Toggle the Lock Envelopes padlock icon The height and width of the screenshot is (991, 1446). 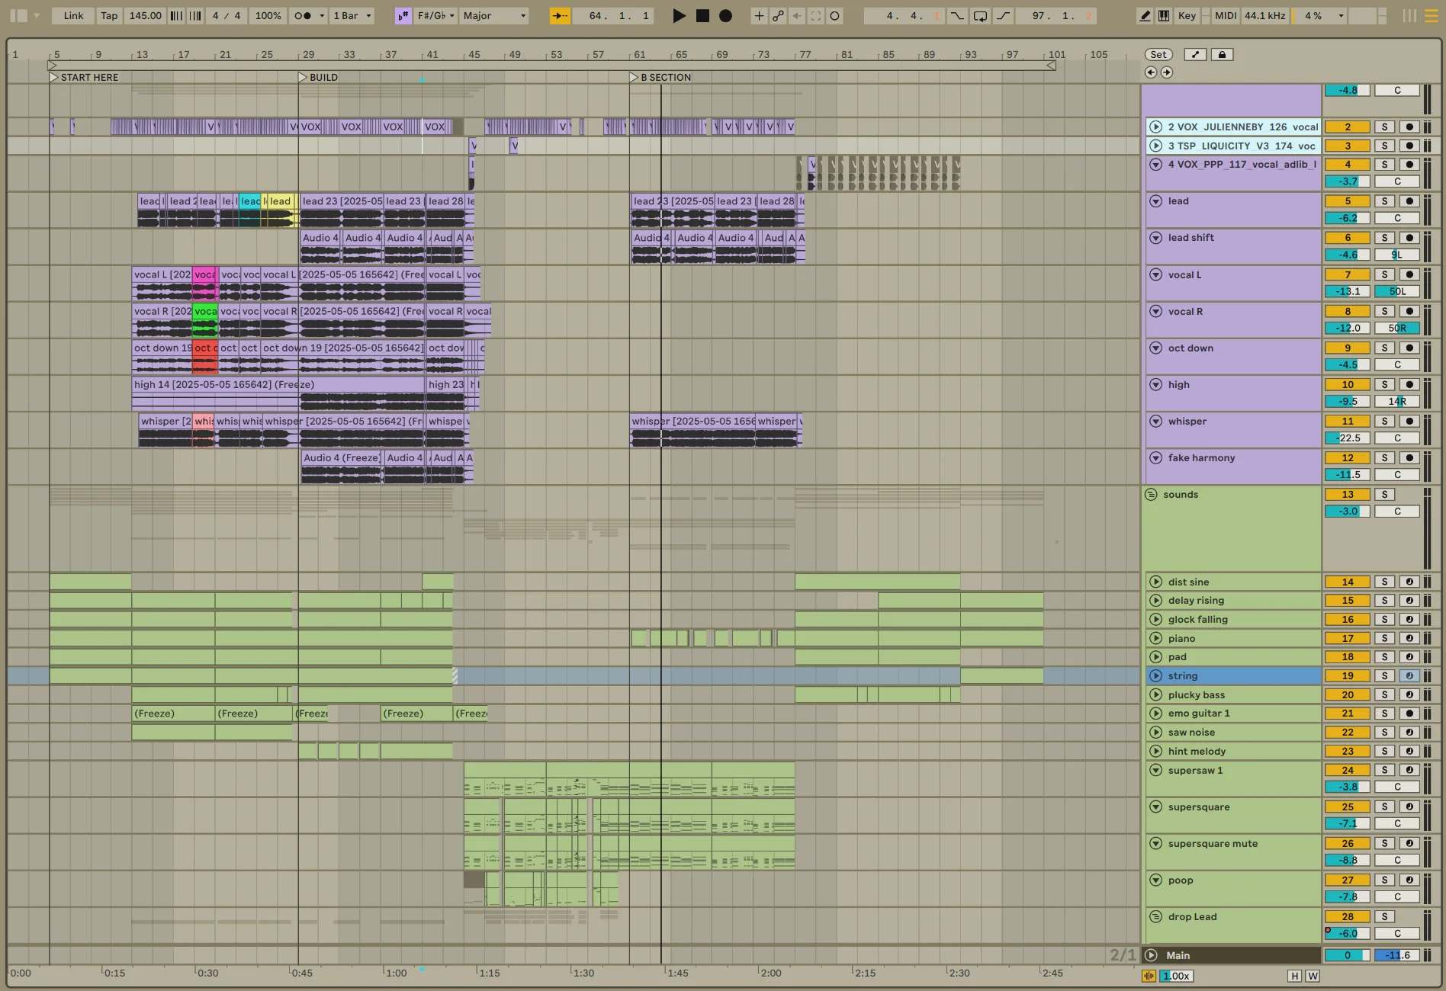(x=1223, y=54)
